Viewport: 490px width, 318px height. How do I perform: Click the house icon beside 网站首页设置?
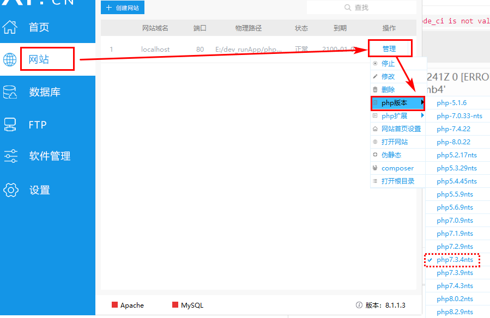(375, 129)
